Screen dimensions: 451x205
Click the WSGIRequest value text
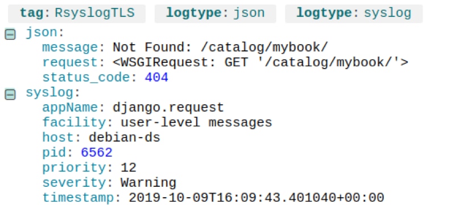(x=260, y=62)
